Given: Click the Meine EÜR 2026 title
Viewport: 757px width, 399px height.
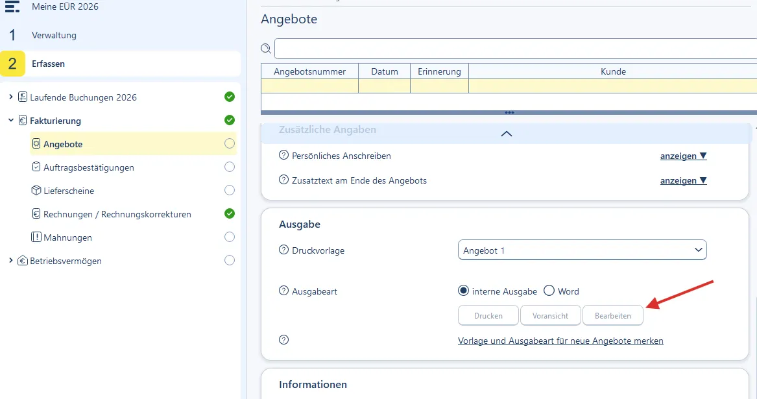Looking at the screenshot, I should 65,6.
